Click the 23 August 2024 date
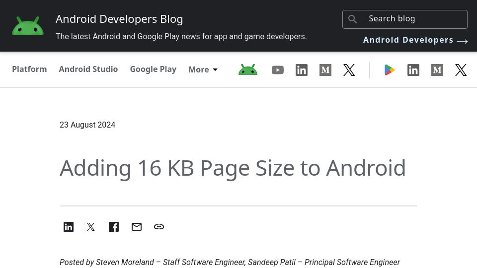 click(x=87, y=125)
